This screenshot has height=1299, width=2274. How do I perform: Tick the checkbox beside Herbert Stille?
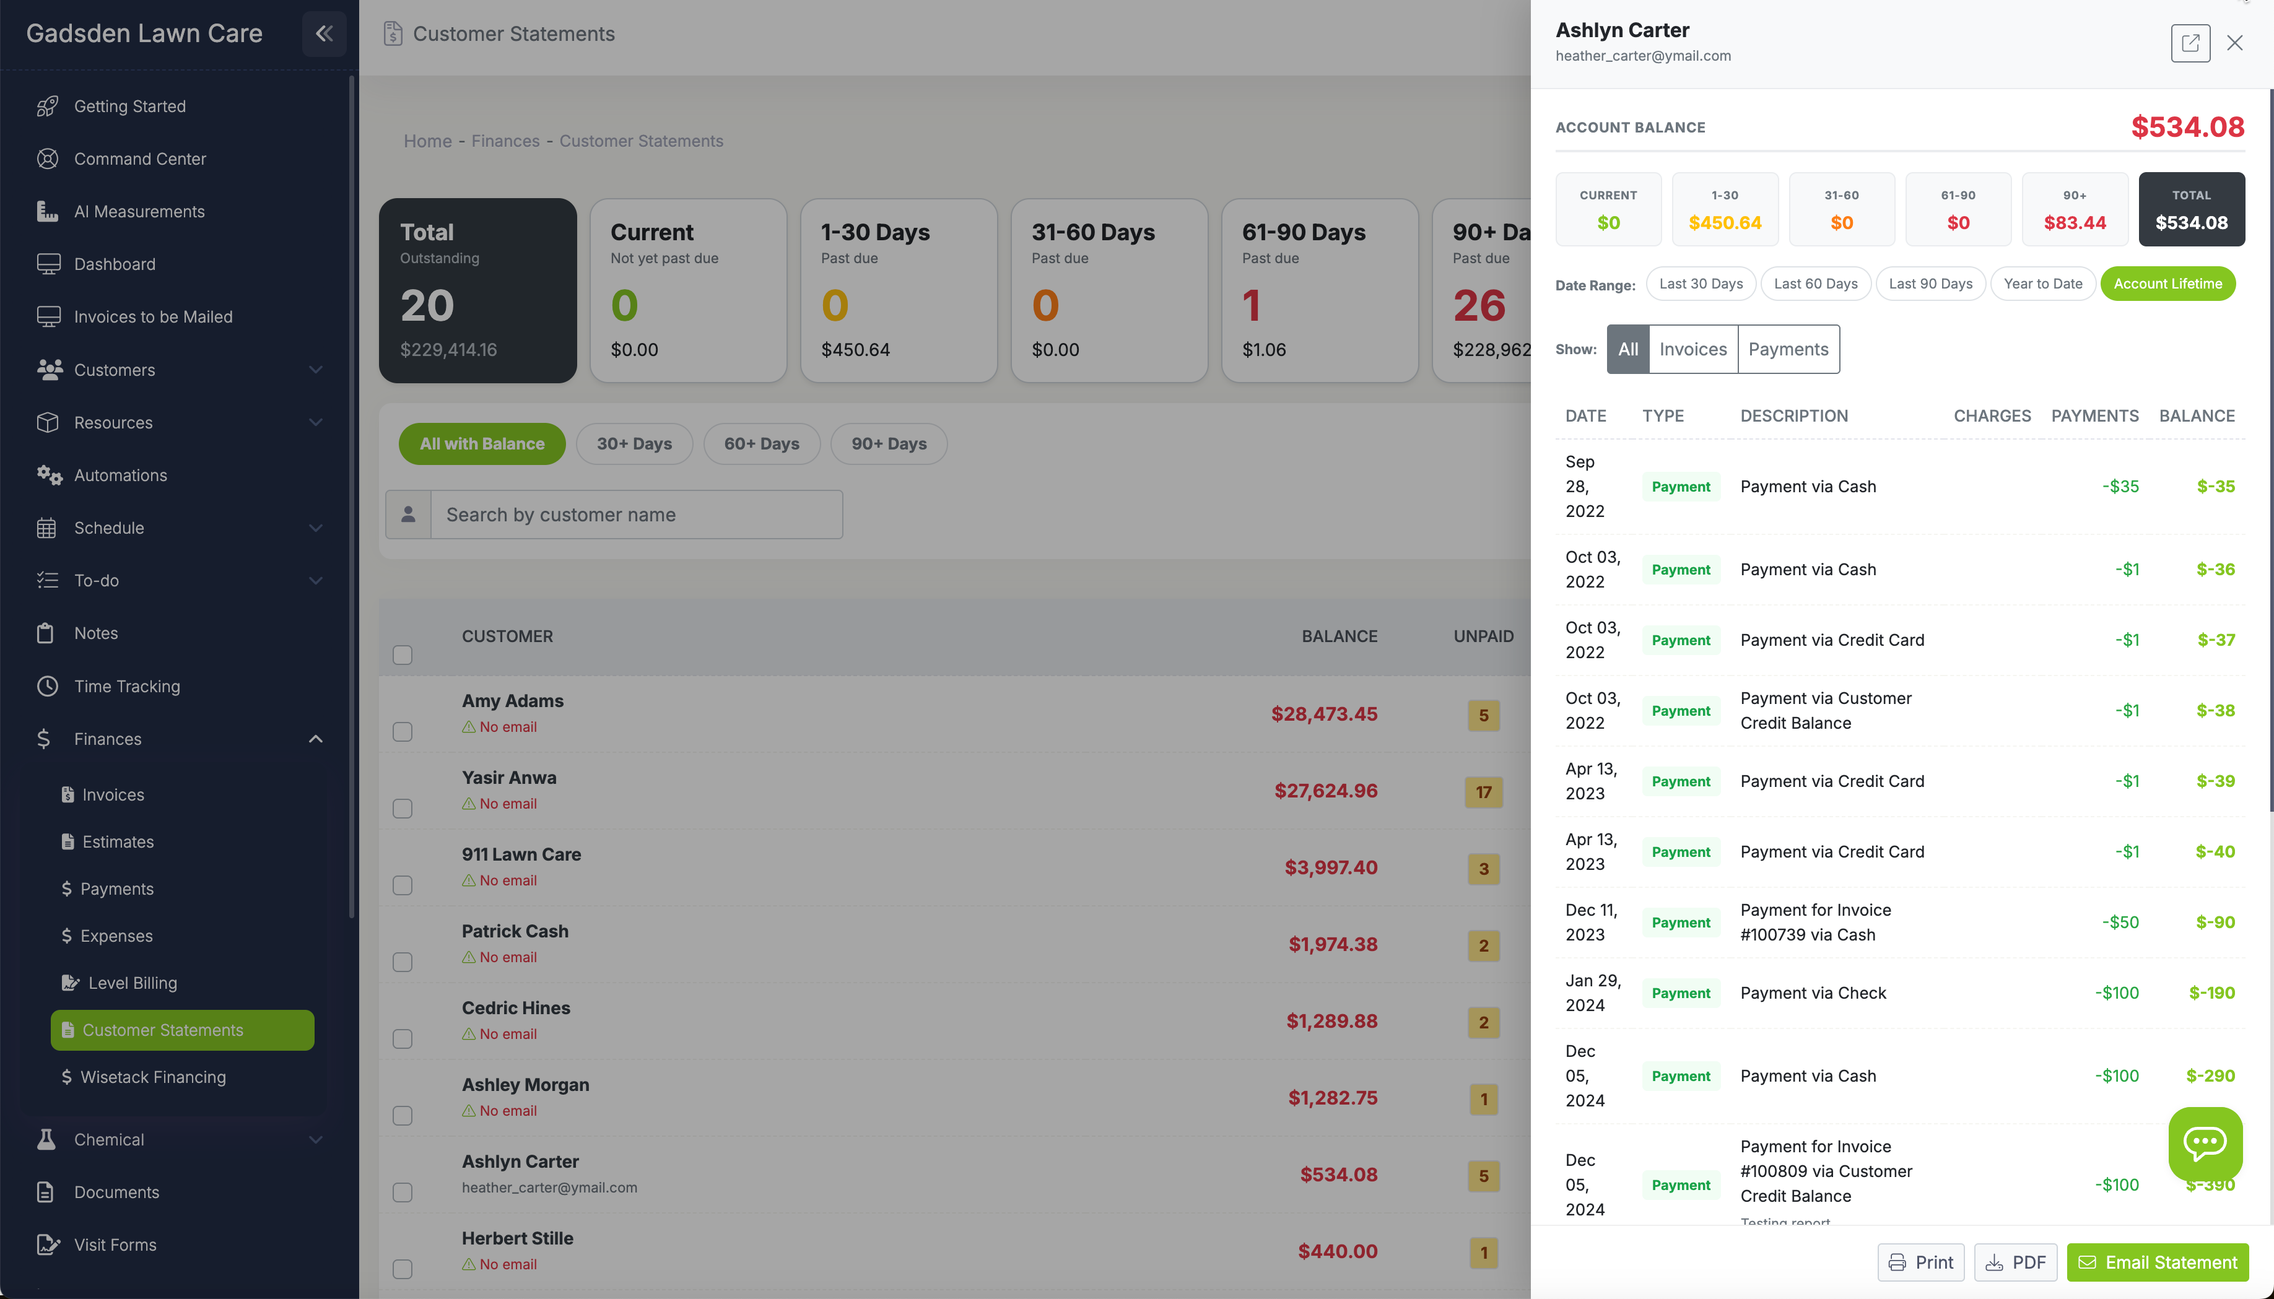tap(401, 1269)
